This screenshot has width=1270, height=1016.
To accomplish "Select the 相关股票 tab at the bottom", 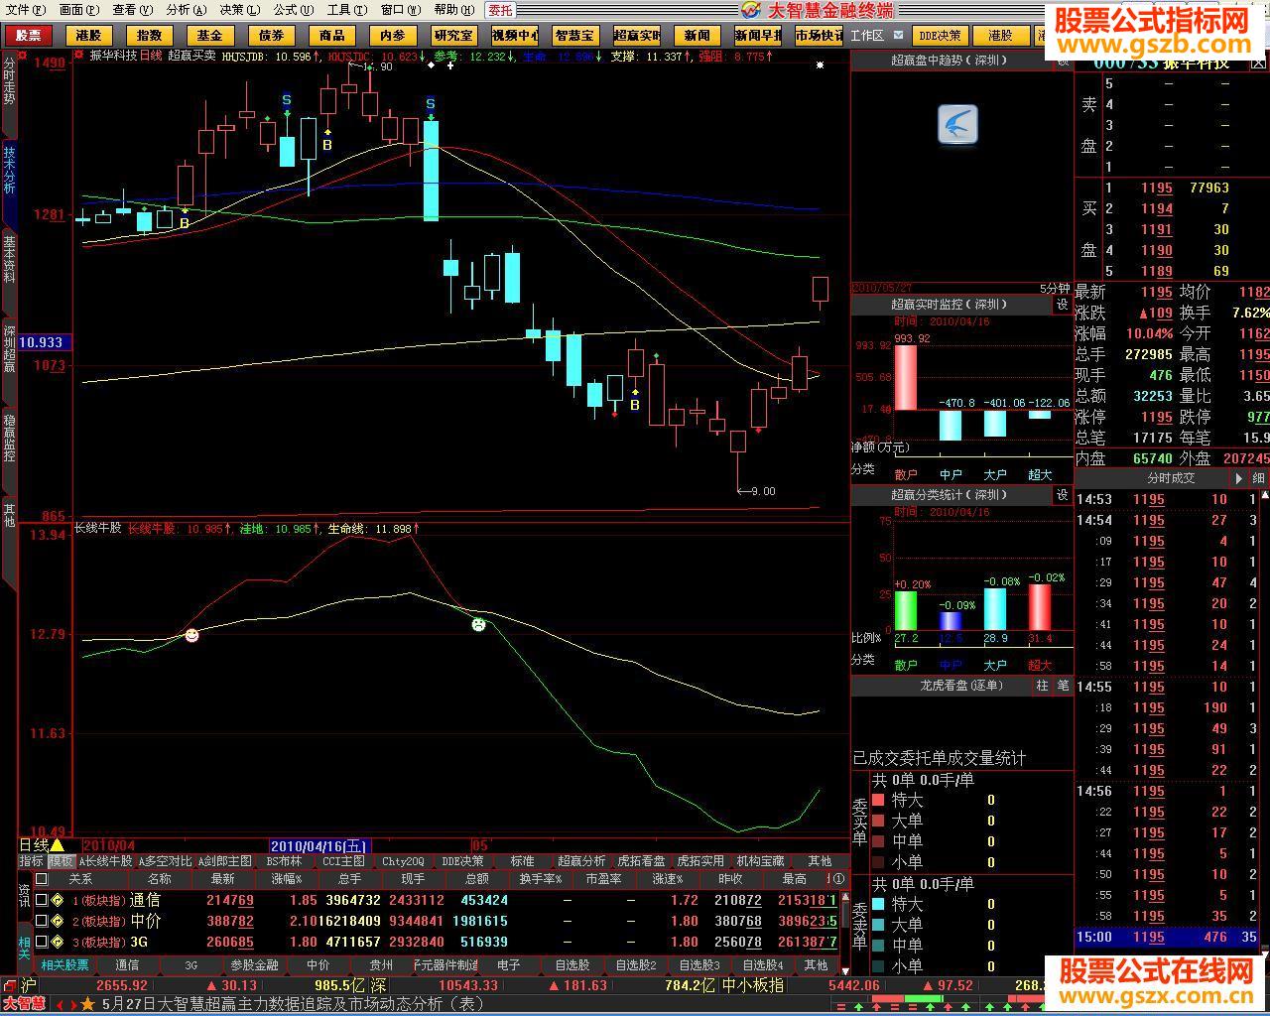I will 64,964.
